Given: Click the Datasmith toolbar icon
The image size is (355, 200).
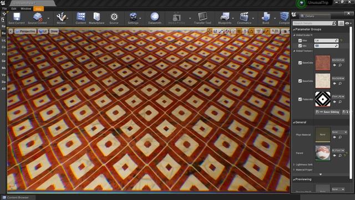Looking at the screenshot, I should pyautogui.click(x=155, y=18).
